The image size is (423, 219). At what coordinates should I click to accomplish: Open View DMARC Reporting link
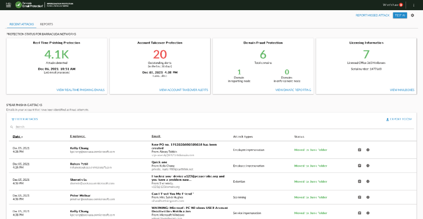tap(293, 90)
